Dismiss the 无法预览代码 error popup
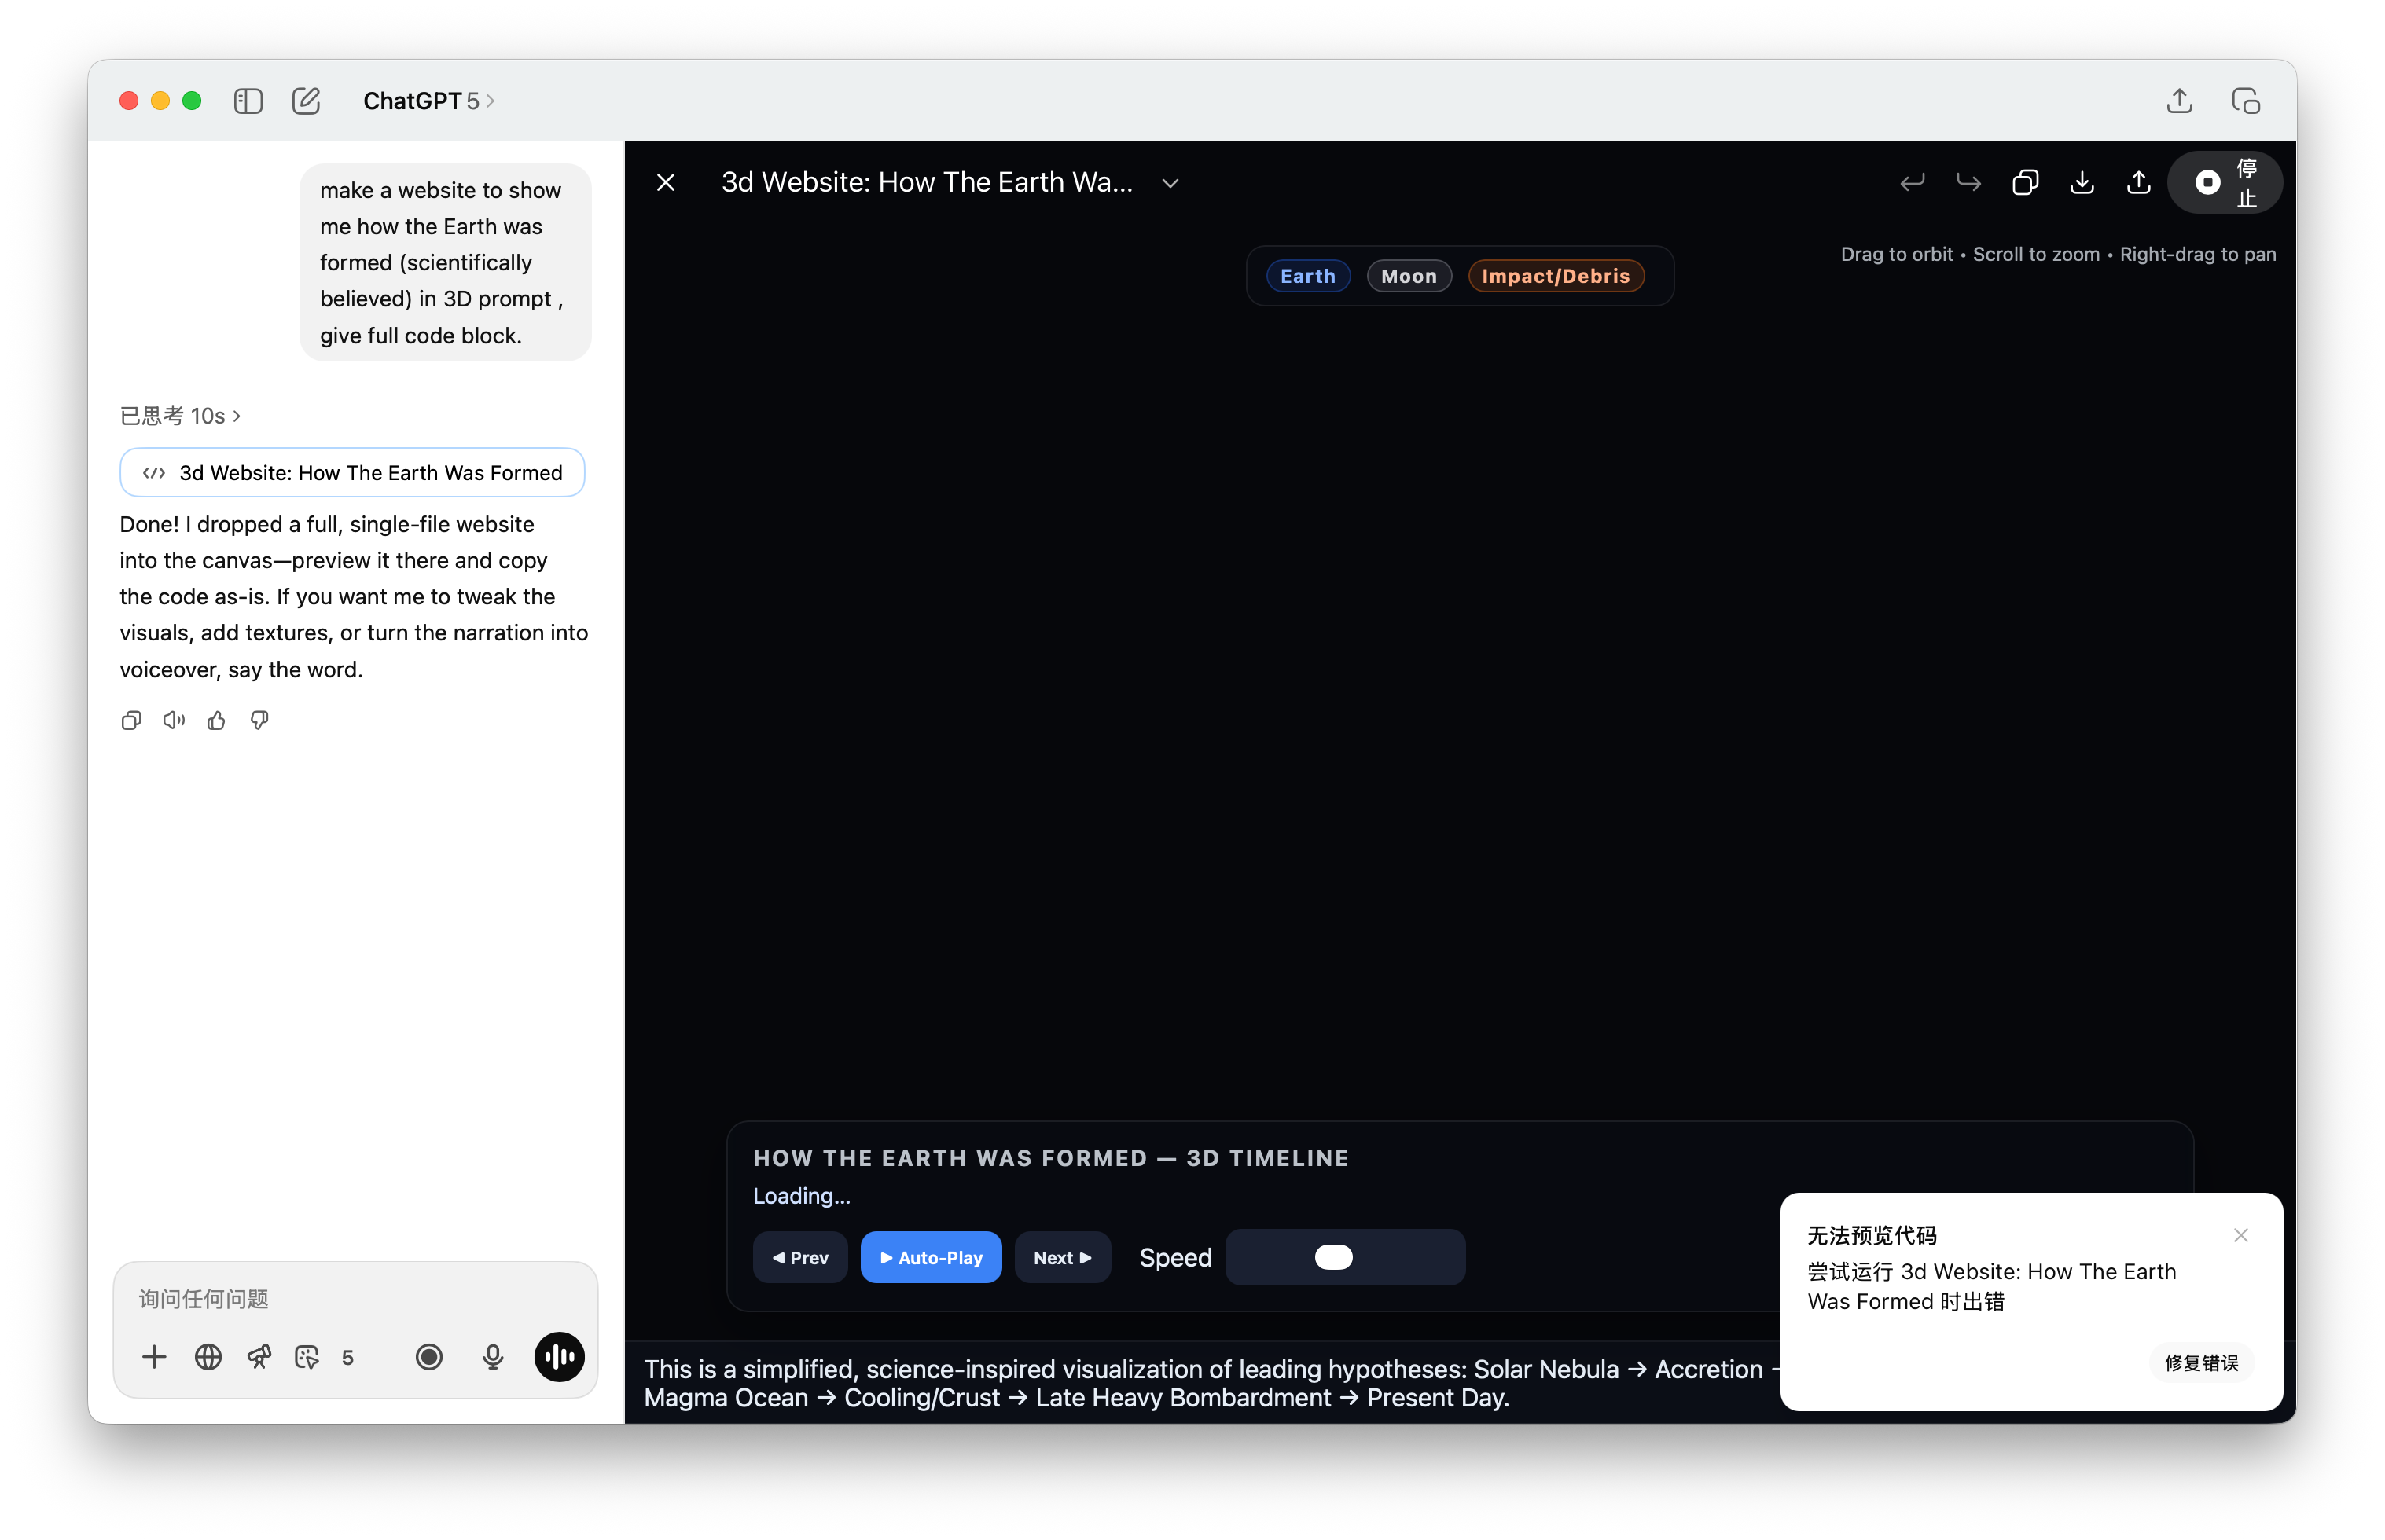Screen dimensions: 2385x1540 [x=2241, y=1236]
